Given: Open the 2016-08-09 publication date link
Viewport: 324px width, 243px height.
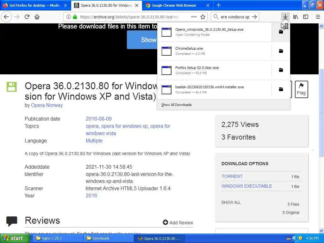Looking at the screenshot, I should tap(99, 119).
